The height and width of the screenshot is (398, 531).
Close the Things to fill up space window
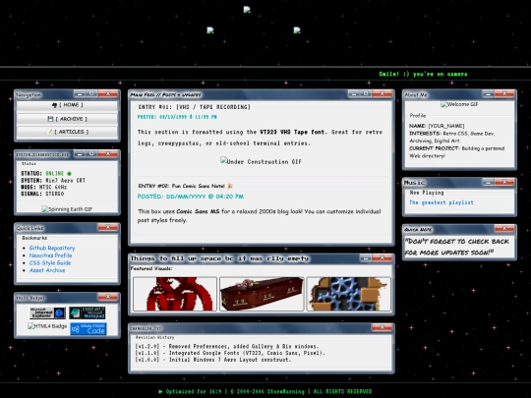[382, 258]
